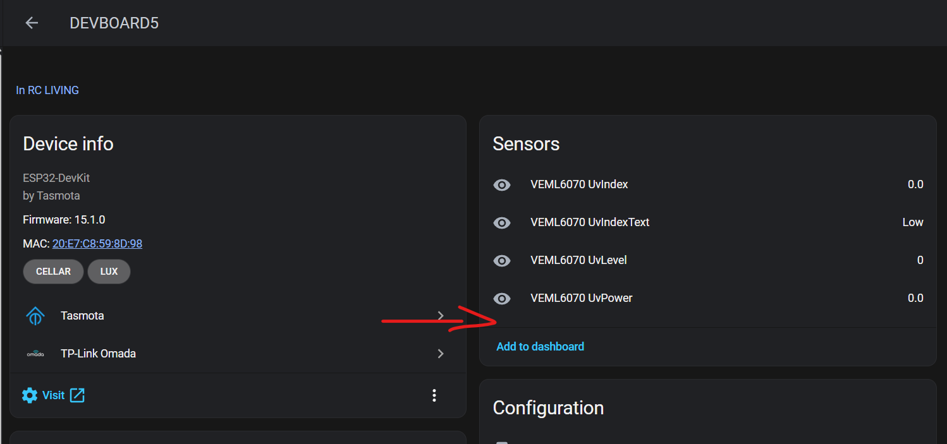Click the eye icon for VEML6070 UvLevel

502,260
